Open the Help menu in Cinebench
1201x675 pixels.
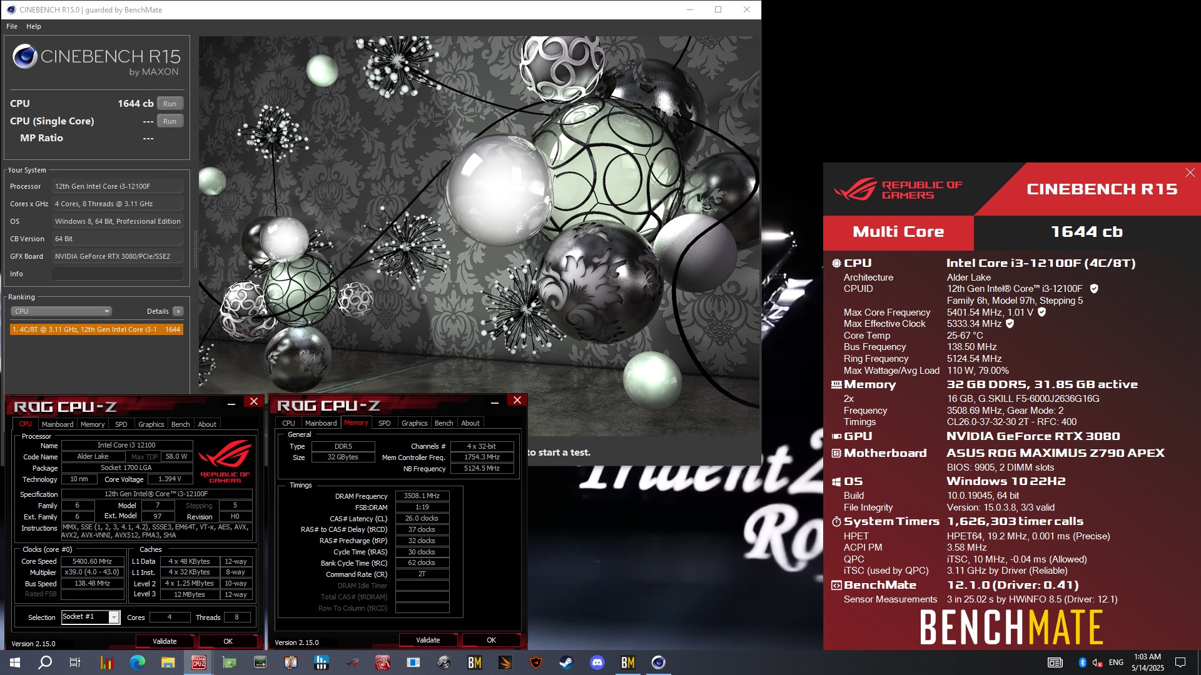[x=34, y=26]
